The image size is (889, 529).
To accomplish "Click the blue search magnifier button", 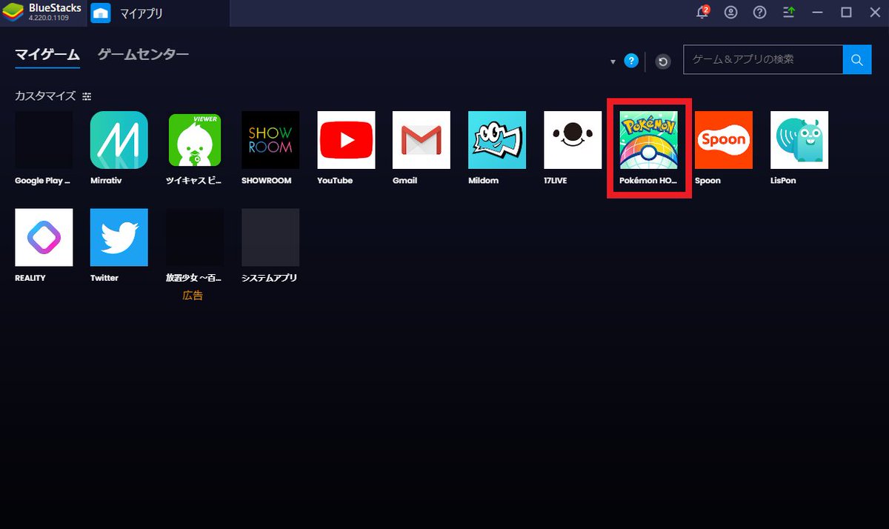I will 857,60.
